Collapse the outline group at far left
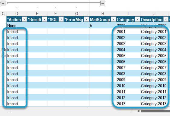The height and width of the screenshot is (116, 170). click(x=3, y=3)
